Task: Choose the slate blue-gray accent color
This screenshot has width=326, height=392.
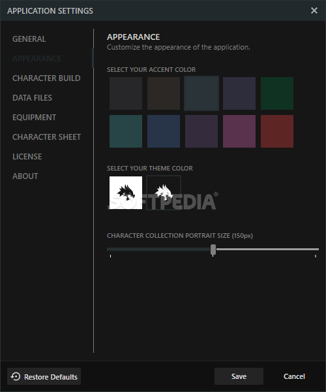Action: [201, 93]
